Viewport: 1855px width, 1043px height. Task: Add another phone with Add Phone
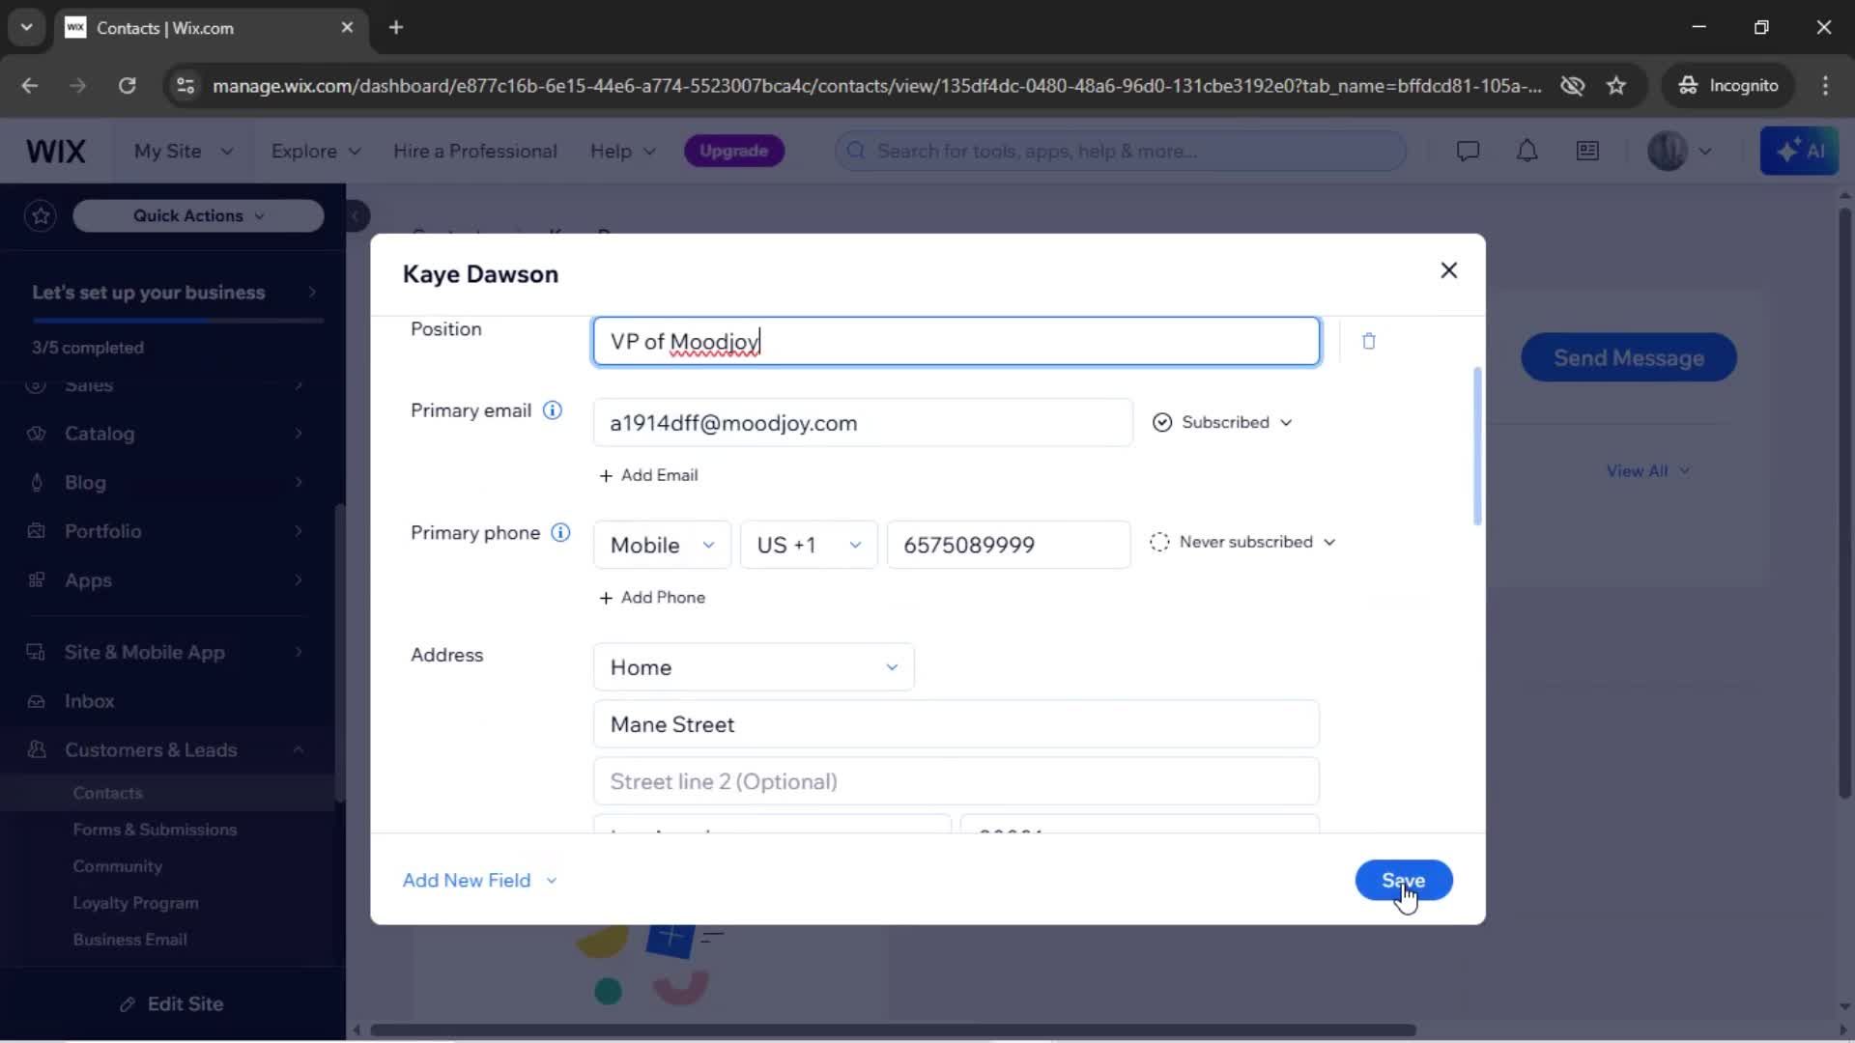(652, 598)
